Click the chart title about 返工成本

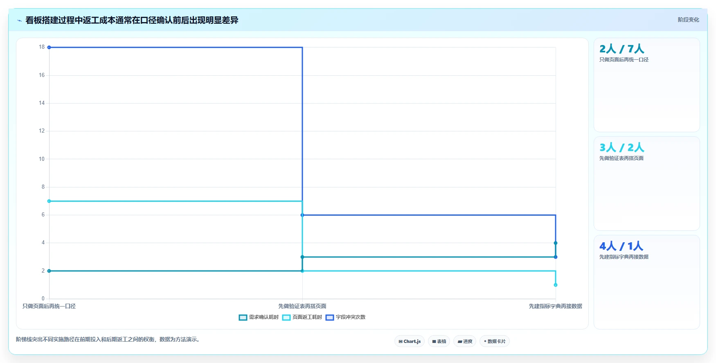[132, 20]
